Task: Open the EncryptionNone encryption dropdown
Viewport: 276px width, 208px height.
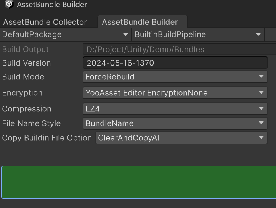Action: click(x=175, y=93)
